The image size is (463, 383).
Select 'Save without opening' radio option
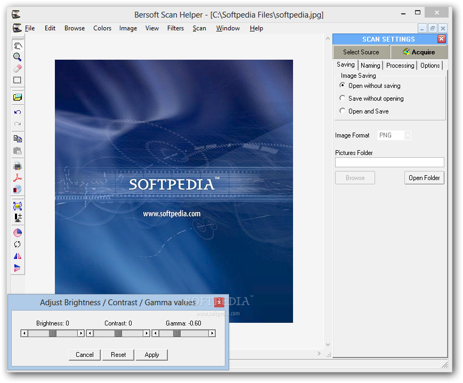click(342, 98)
